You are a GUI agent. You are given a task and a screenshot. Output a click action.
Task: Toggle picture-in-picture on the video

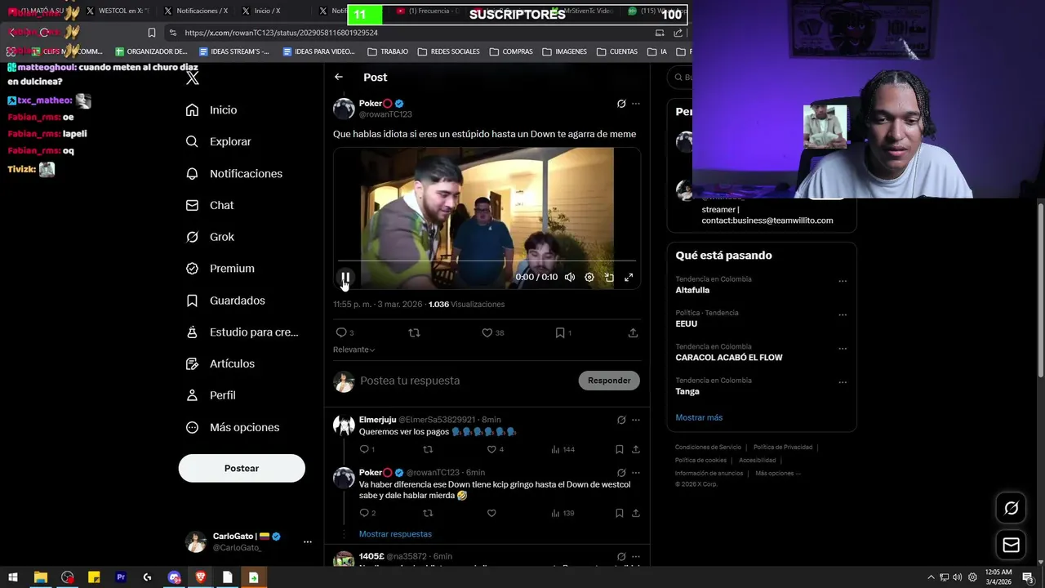coord(609,278)
